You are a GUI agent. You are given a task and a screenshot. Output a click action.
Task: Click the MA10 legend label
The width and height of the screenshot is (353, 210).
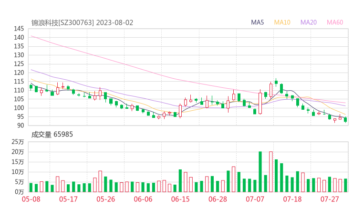(282, 22)
